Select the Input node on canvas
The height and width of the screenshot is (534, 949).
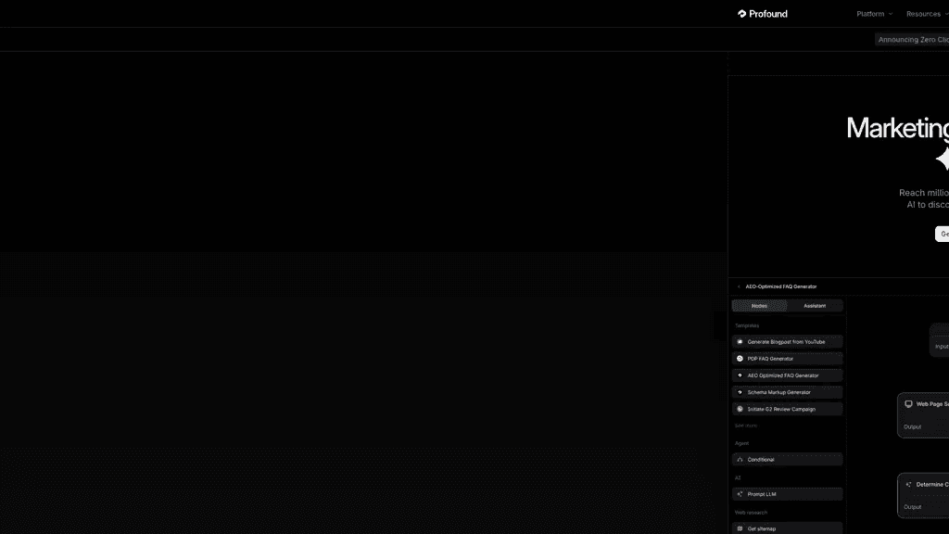pos(940,339)
